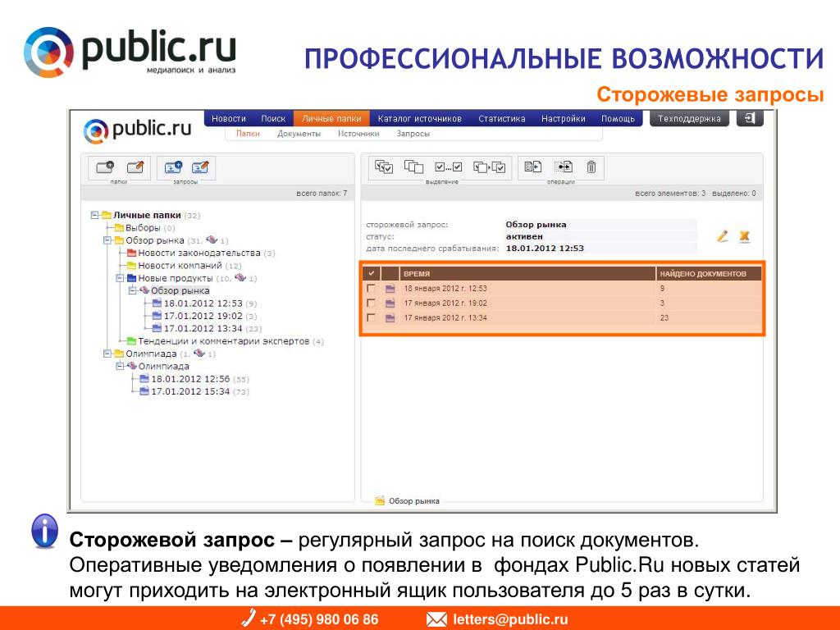The width and height of the screenshot is (840, 630).
Task: Open tree result 17.01.2012 13:34
Action: [x=203, y=328]
